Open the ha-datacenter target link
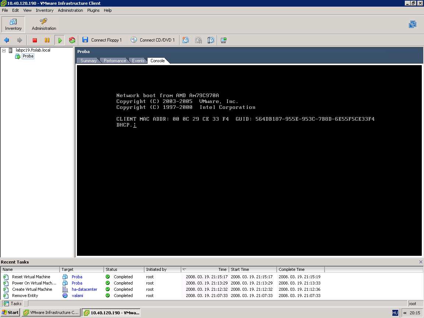The image size is (424, 318). (x=84, y=289)
